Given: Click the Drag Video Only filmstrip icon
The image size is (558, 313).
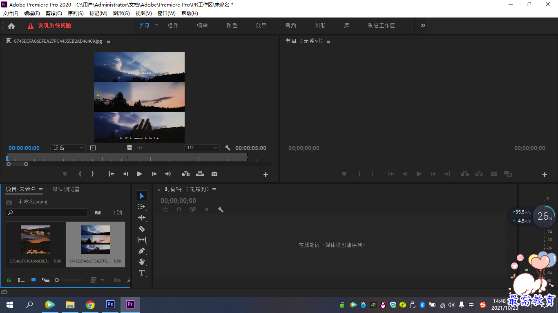Looking at the screenshot, I should [129, 148].
